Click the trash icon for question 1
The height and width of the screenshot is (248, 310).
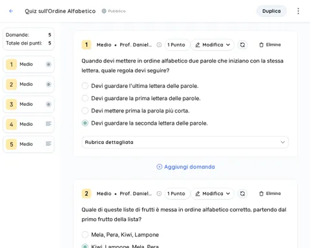click(x=262, y=45)
